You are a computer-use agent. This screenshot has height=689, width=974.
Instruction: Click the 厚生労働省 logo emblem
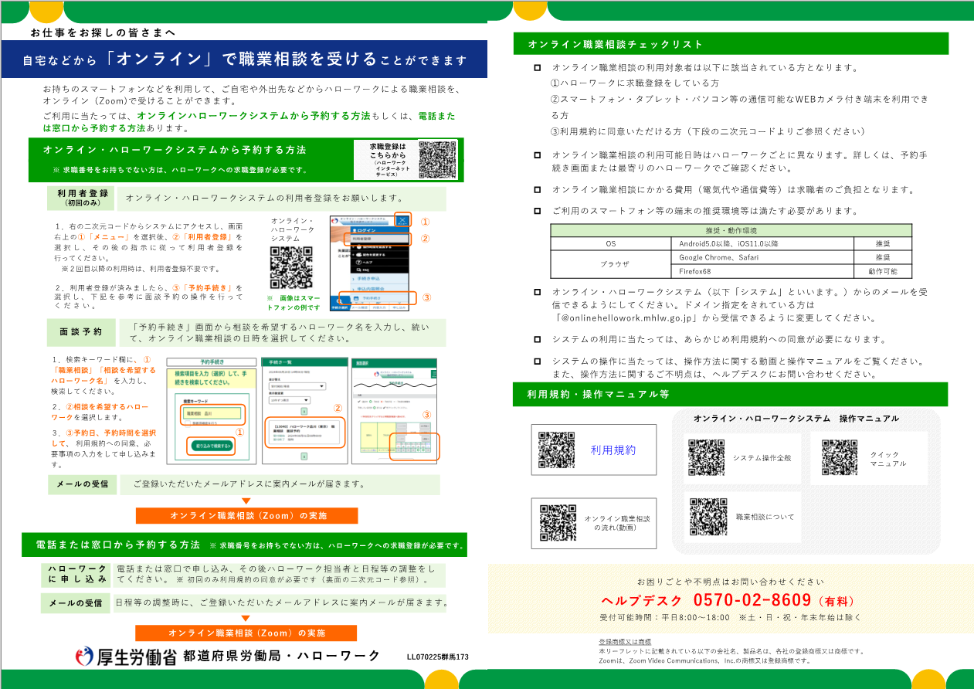point(84,657)
